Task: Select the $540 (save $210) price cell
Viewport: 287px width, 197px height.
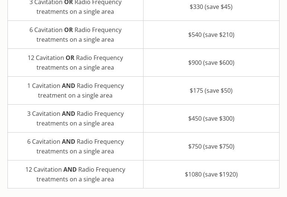Action: [211, 35]
